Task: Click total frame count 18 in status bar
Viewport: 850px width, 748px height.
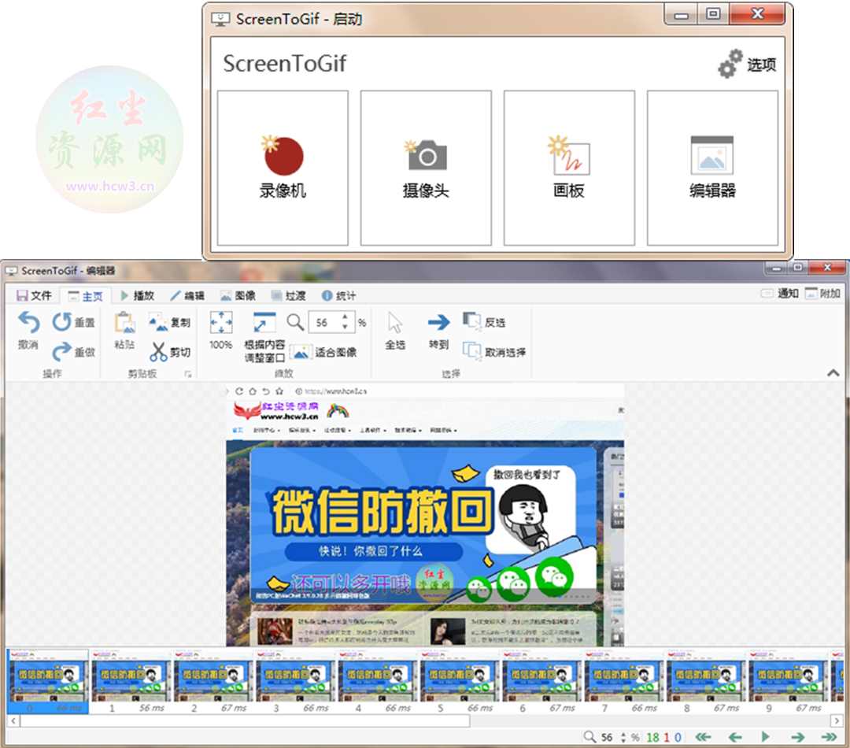Action: 652,737
